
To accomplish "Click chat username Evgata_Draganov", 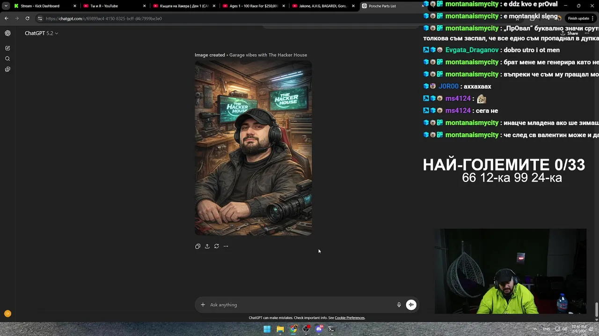I will click(472, 50).
